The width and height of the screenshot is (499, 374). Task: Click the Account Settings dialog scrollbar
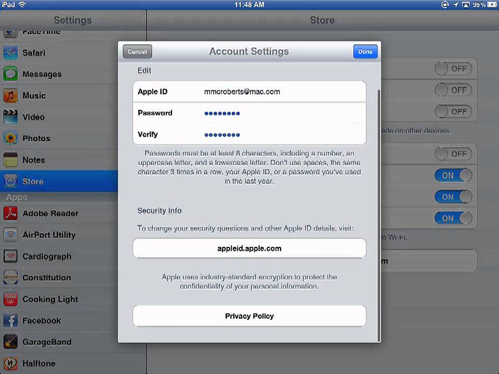pyautogui.click(x=378, y=215)
